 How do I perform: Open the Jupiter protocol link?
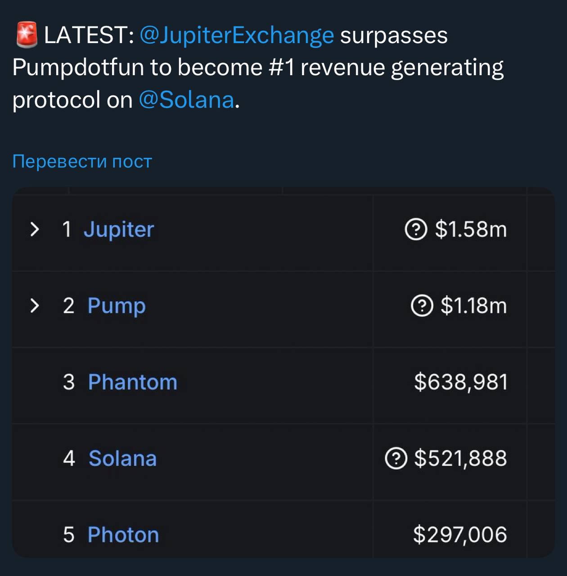[119, 230]
